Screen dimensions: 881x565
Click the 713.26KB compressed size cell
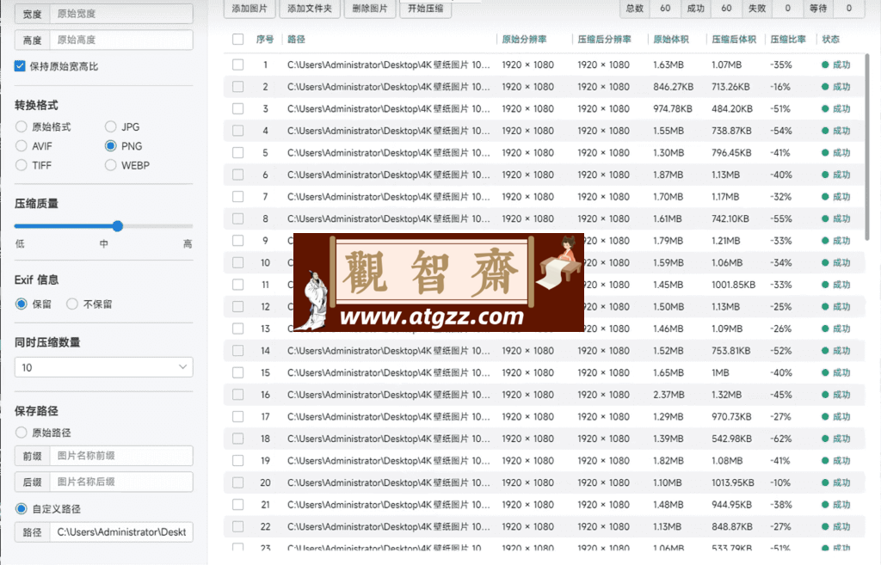[732, 87]
